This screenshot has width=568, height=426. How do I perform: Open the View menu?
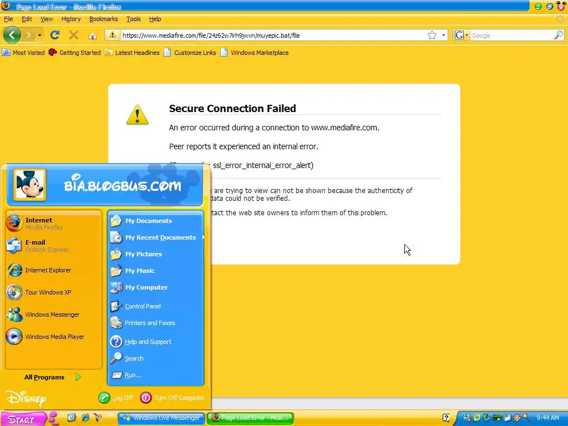[47, 19]
